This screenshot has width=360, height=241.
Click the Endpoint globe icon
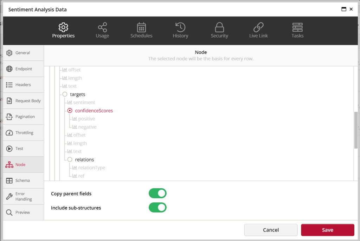(9, 69)
